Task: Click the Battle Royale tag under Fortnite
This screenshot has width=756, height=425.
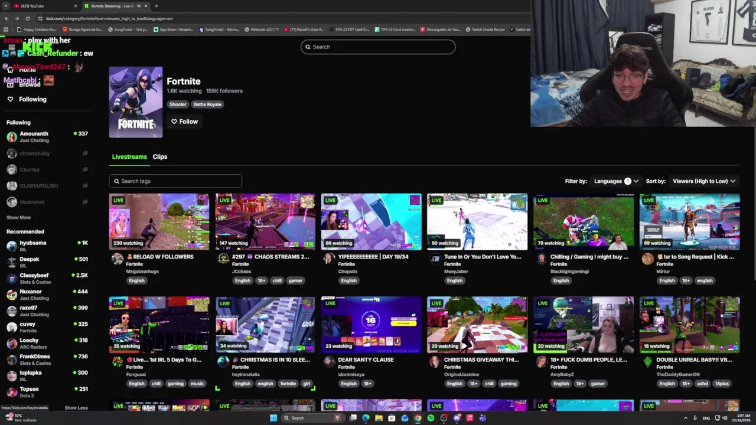Action: [207, 104]
